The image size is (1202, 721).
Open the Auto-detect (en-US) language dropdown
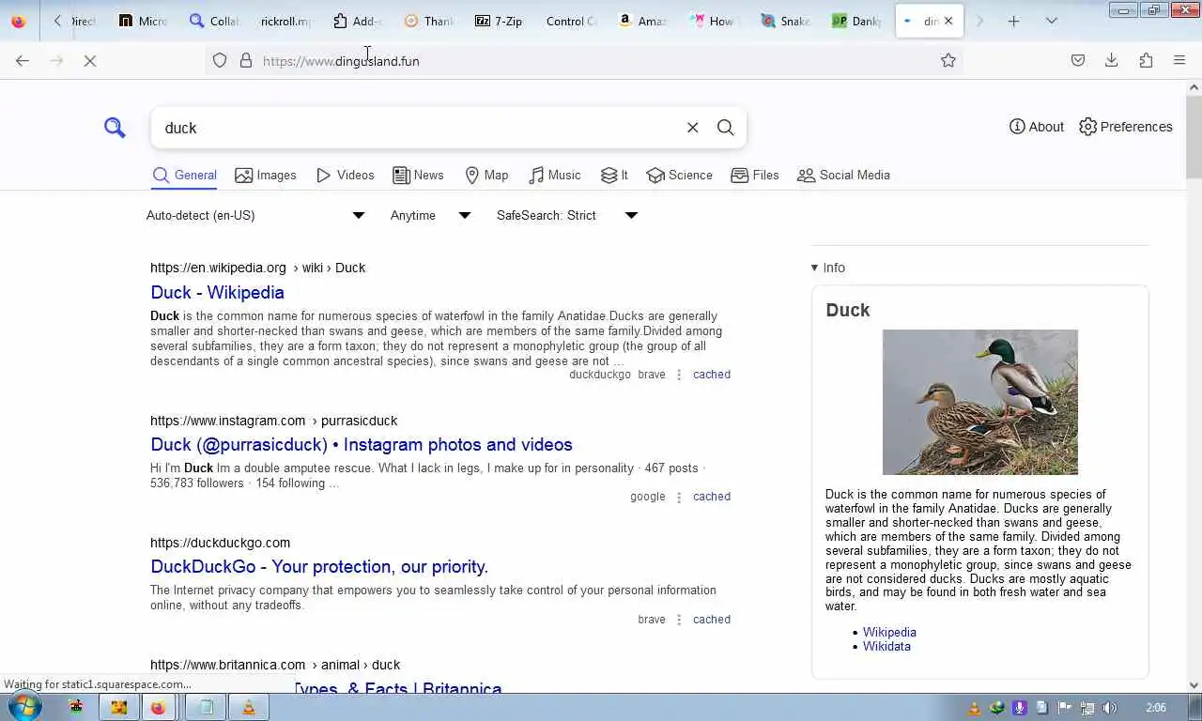point(255,215)
